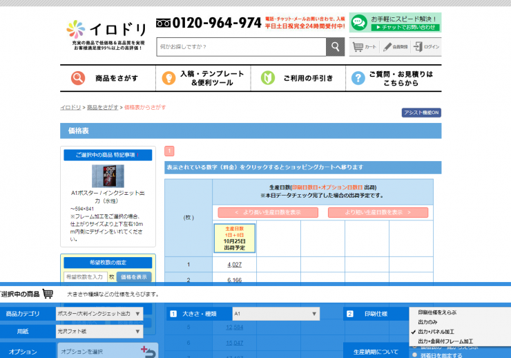Click 価格表からさがす breadcrumb
The image size is (511, 358).
click(x=145, y=107)
